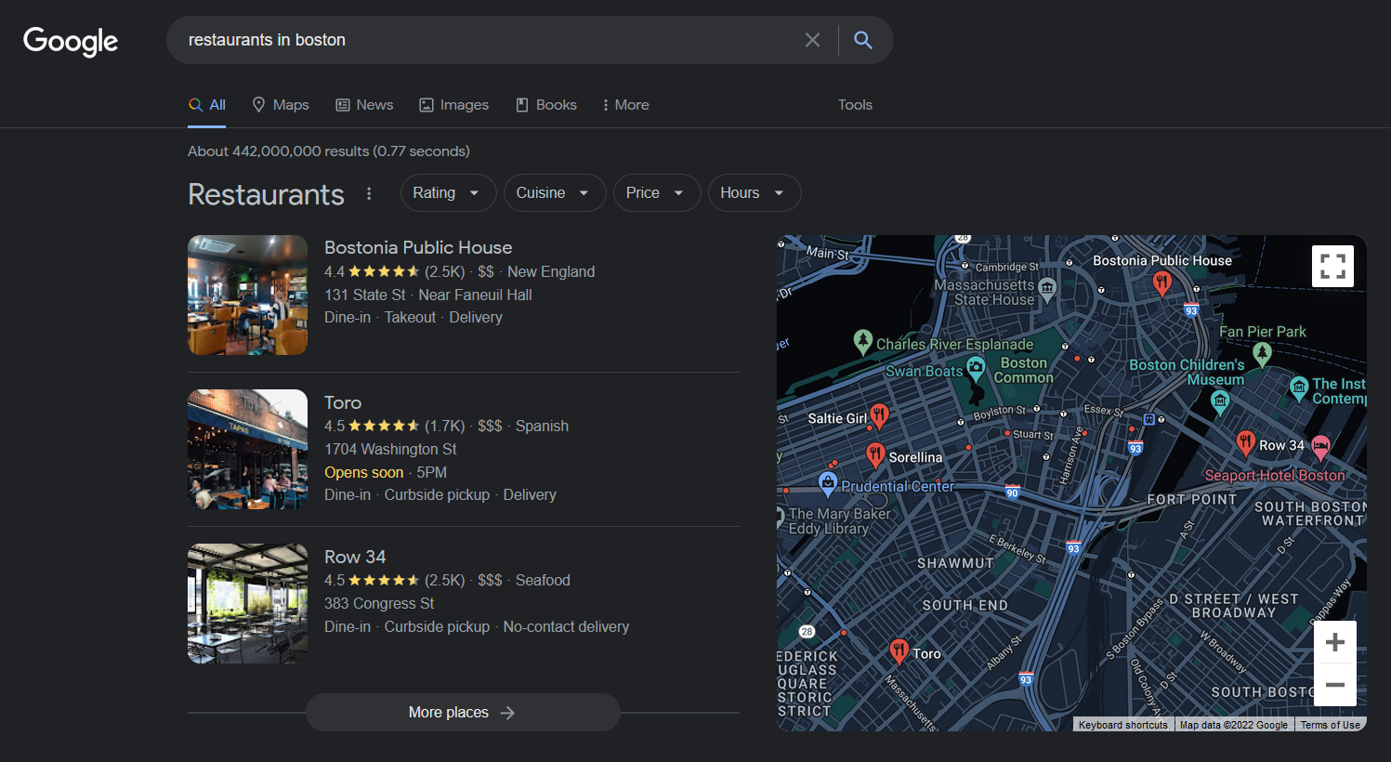Open map Keyboard shortcuts
The width and height of the screenshot is (1391, 762).
point(1123,725)
